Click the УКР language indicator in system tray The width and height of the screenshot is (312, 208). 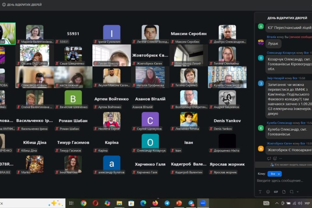[307, 203]
